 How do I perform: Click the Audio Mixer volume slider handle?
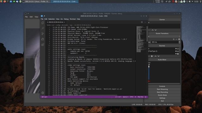click(x=149, y=67)
